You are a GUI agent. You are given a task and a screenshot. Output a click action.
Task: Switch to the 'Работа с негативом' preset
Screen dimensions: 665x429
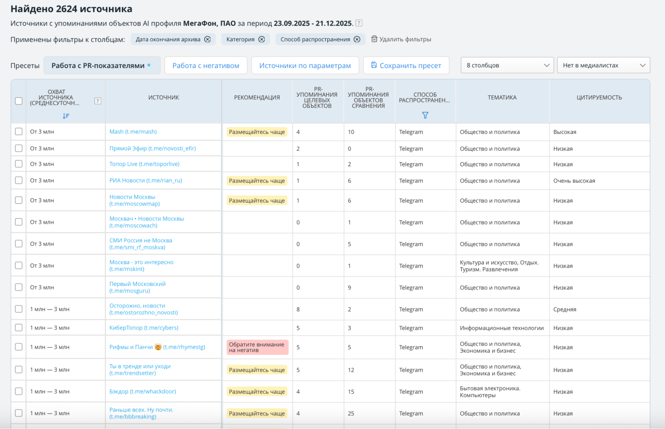pos(206,65)
